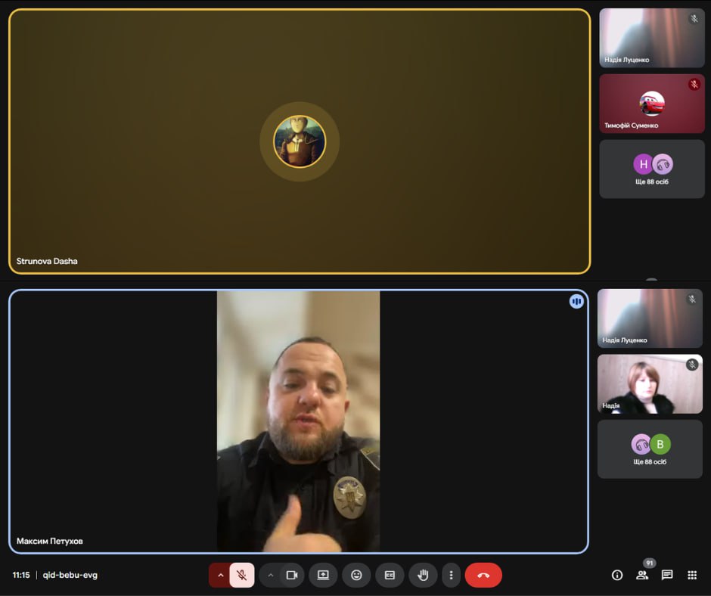Open the chat panel icon
Screen dimensions: 711x596
tap(667, 575)
